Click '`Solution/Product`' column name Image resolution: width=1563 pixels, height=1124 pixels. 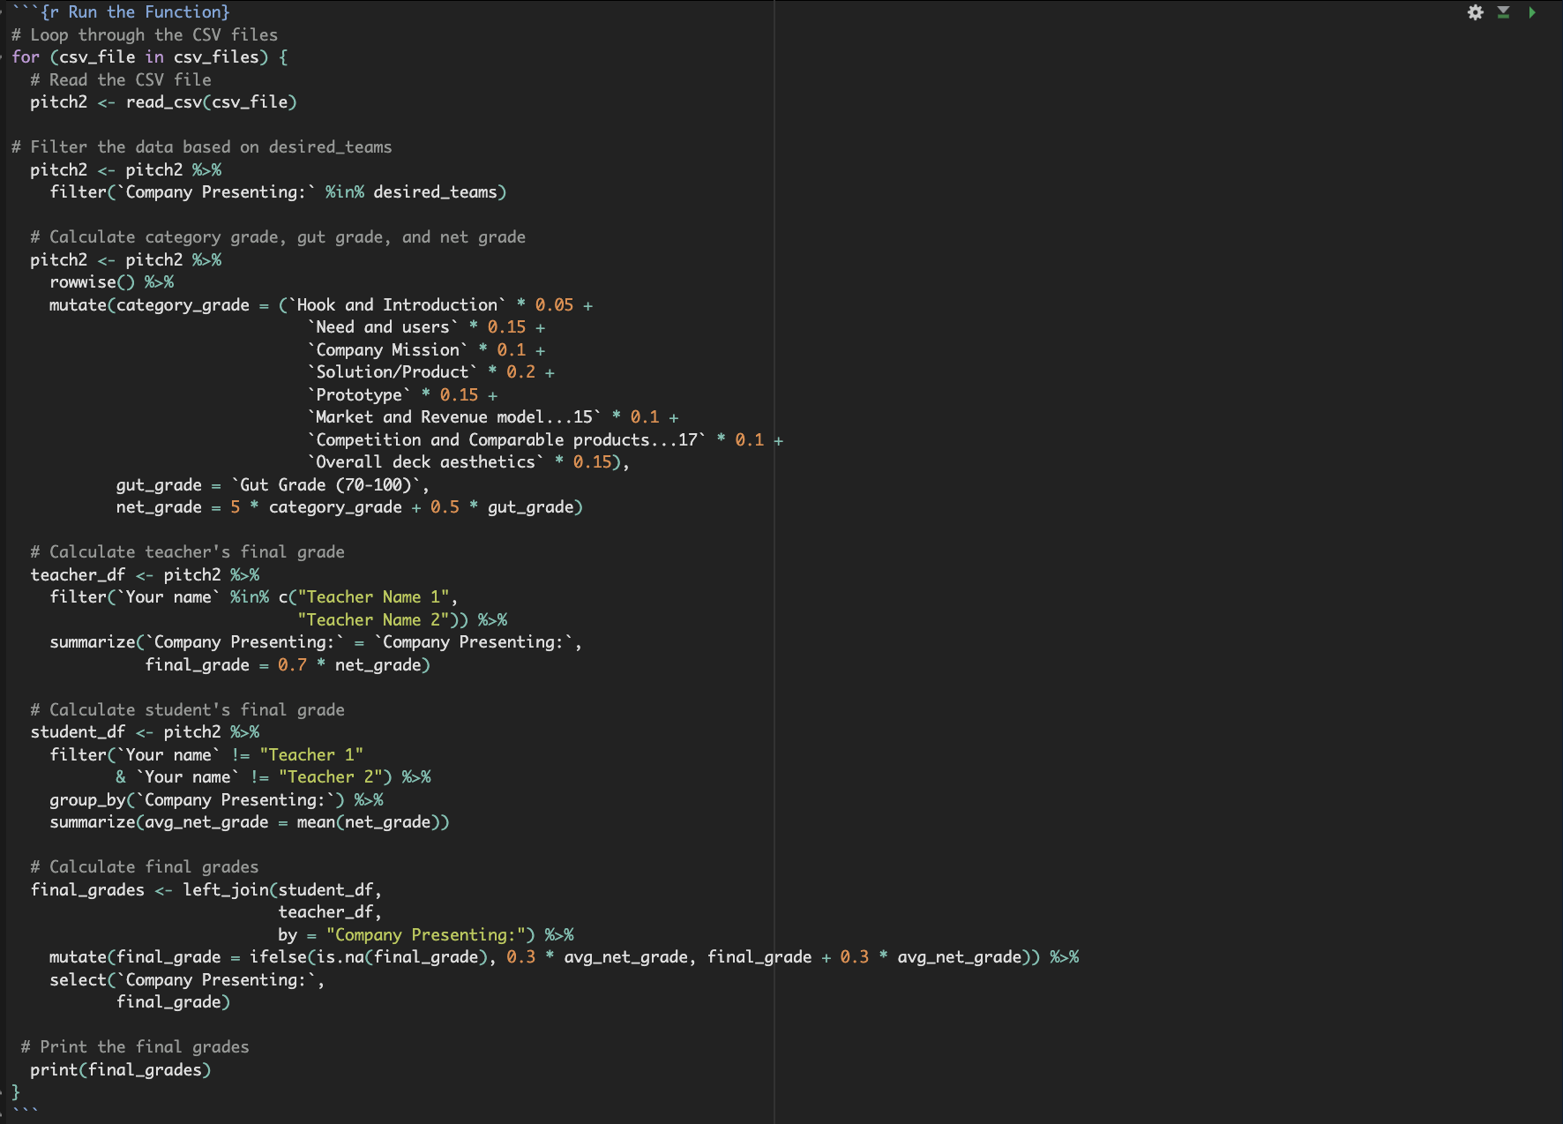point(393,371)
